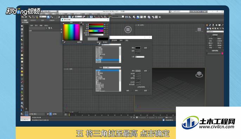Open the named selection sets dropdown
Viewport: 241px width, 139px height.
pos(118,17)
